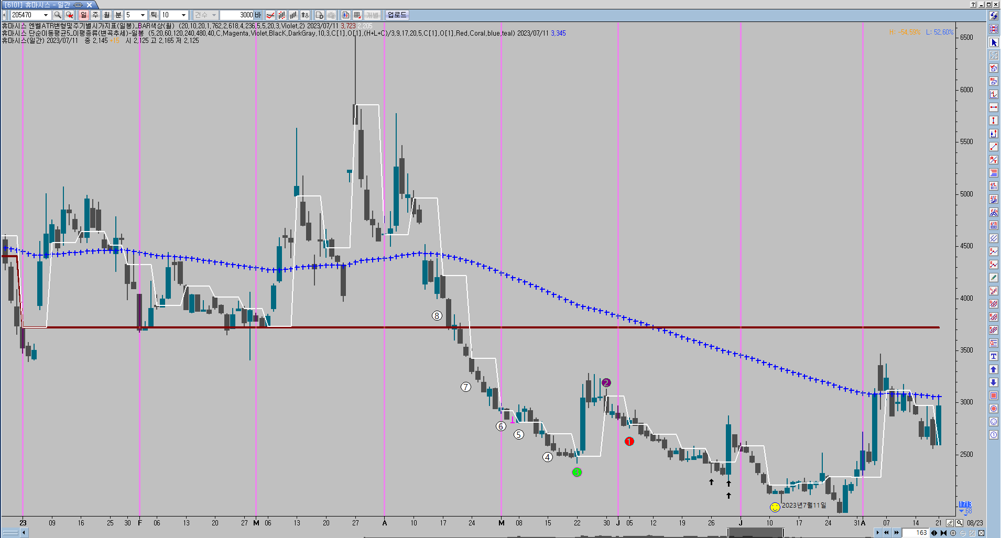
Task: Select the diagonal trend line tool
Action: click(994, 147)
